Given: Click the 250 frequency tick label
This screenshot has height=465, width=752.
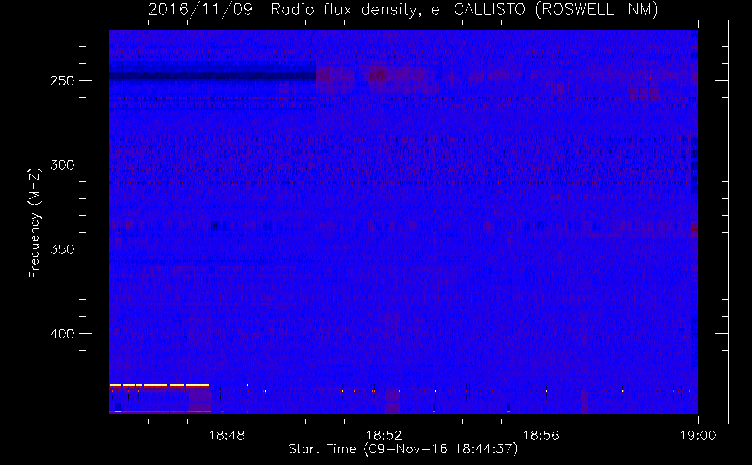Looking at the screenshot, I should click(62, 81).
